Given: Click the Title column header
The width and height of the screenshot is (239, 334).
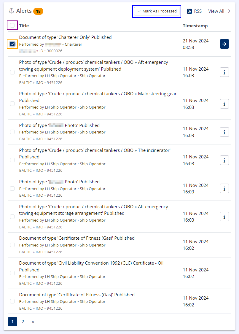Looking at the screenshot, I should pyautogui.click(x=24, y=26).
